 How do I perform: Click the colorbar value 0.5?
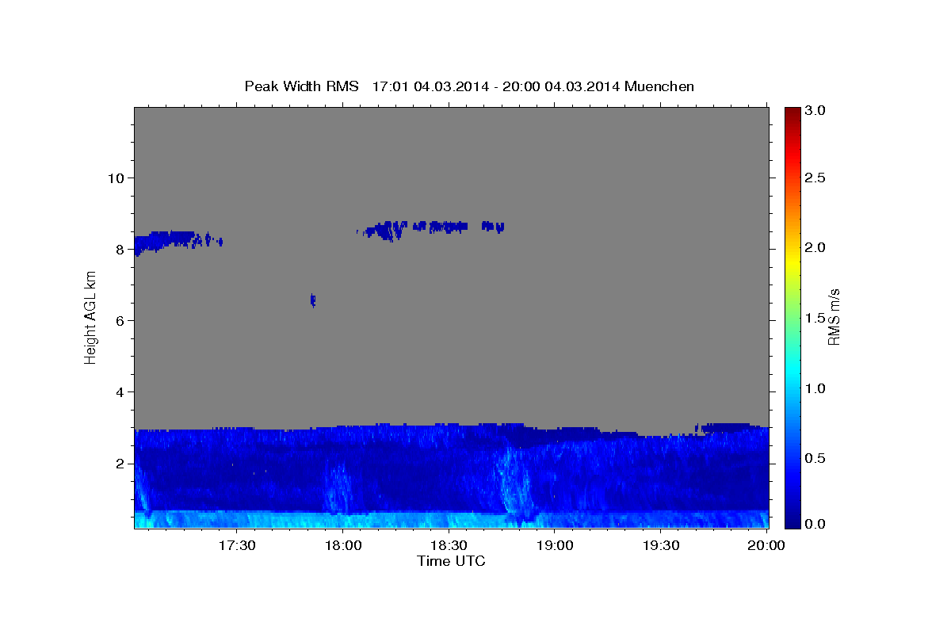pos(816,458)
